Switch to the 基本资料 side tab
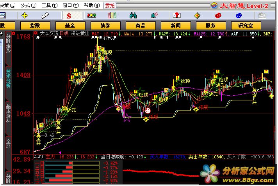This screenshot has width=278, height=186. click(x=9, y=115)
